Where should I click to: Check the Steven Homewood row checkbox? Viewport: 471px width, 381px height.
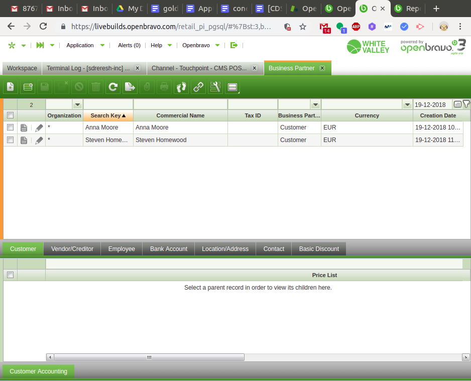(10, 140)
